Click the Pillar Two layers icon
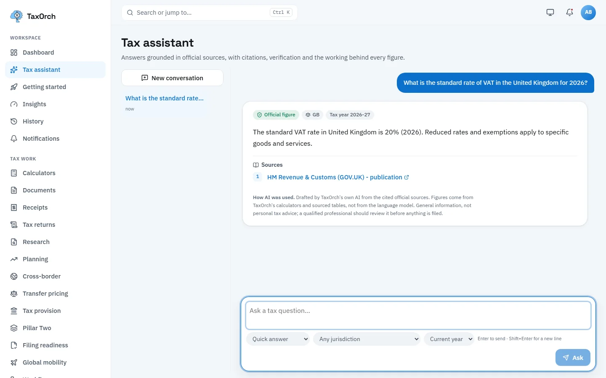 [14, 328]
